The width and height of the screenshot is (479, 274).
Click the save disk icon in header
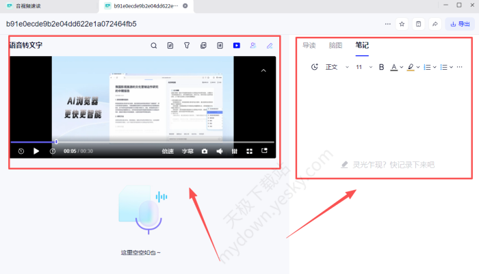point(419,24)
